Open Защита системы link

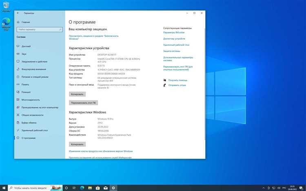point(171,51)
